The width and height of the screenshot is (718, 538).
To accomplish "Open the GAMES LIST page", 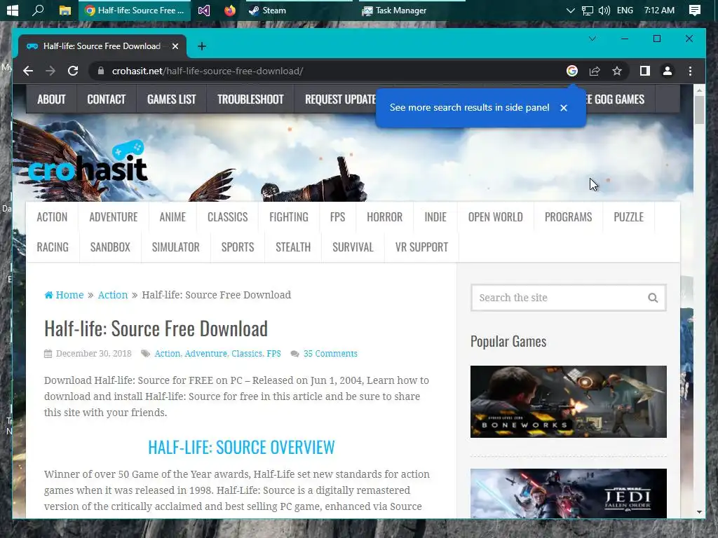I will click(x=171, y=99).
